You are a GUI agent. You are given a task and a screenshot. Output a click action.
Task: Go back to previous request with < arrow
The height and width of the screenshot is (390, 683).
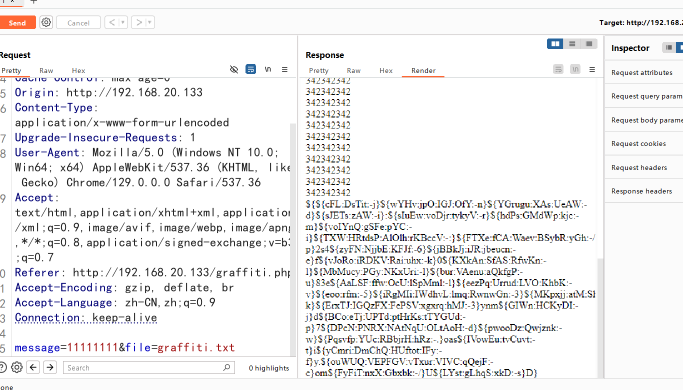point(111,22)
